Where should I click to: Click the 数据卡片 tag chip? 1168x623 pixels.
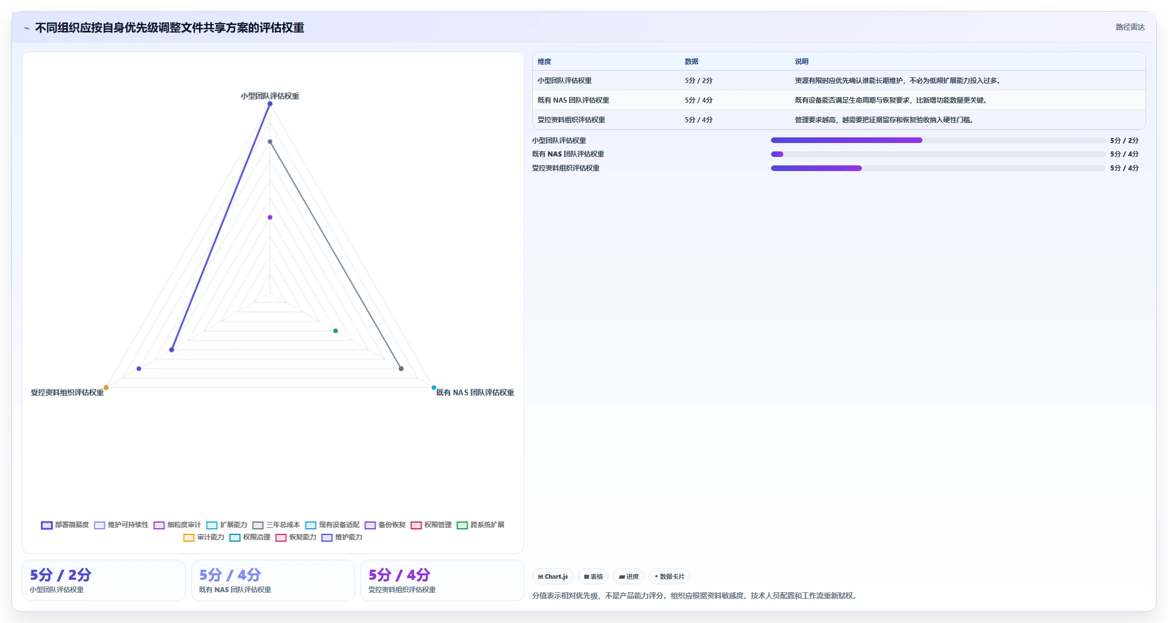point(669,576)
